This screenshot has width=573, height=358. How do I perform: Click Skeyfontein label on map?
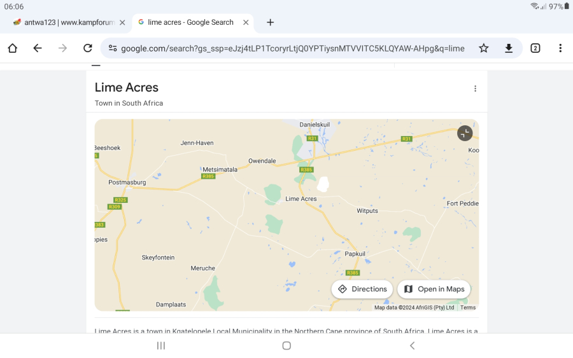point(159,258)
